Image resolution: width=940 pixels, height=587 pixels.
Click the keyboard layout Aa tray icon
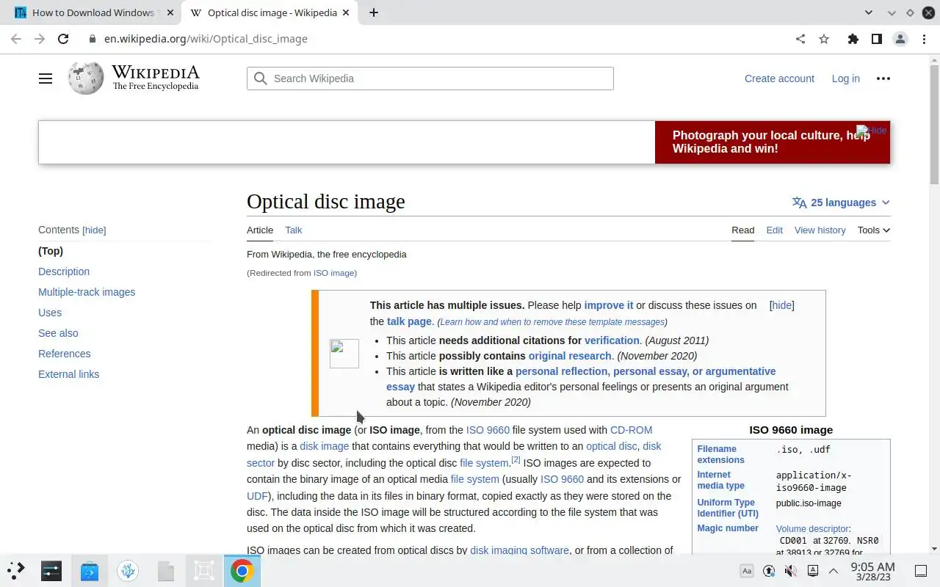click(747, 571)
